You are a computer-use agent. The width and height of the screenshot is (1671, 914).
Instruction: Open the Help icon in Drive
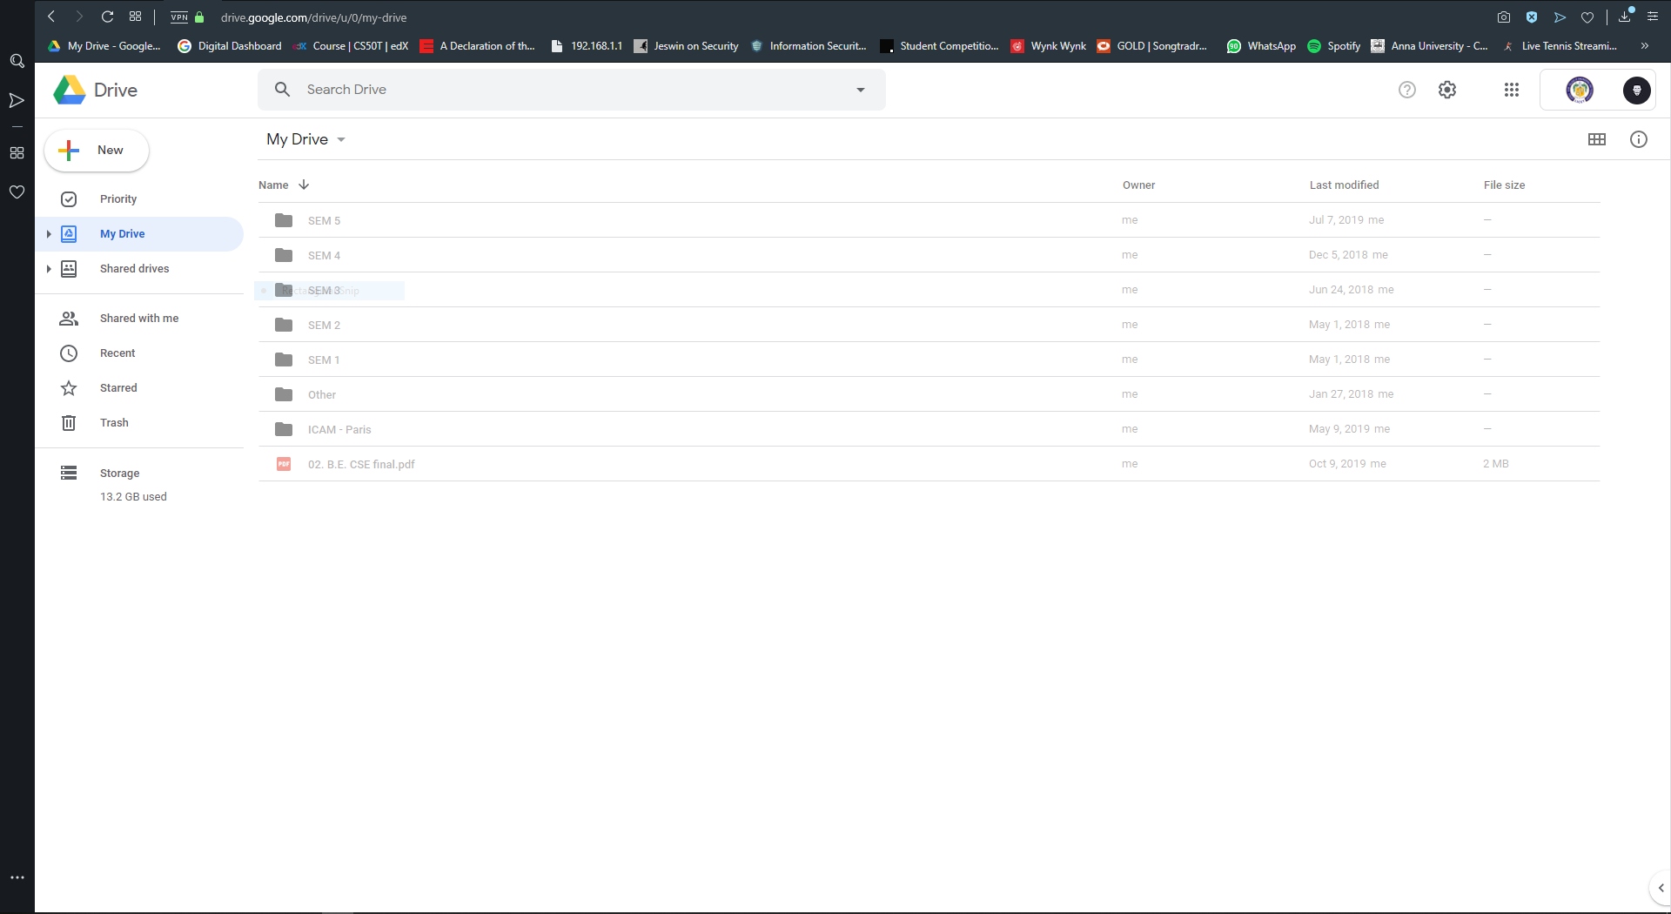click(1406, 89)
